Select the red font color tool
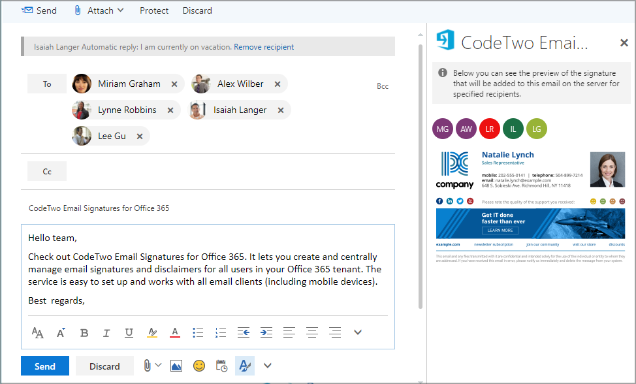 pos(175,332)
